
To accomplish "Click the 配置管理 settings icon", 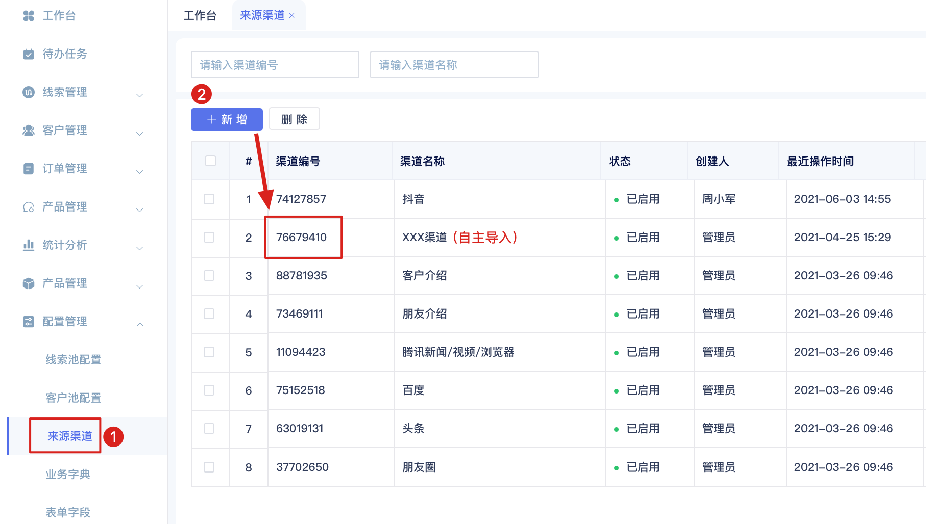I will point(29,322).
